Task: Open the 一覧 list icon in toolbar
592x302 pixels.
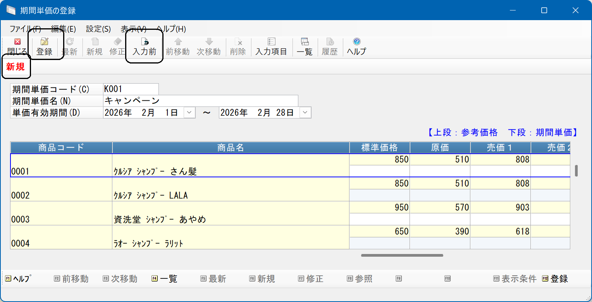Action: pos(305,42)
